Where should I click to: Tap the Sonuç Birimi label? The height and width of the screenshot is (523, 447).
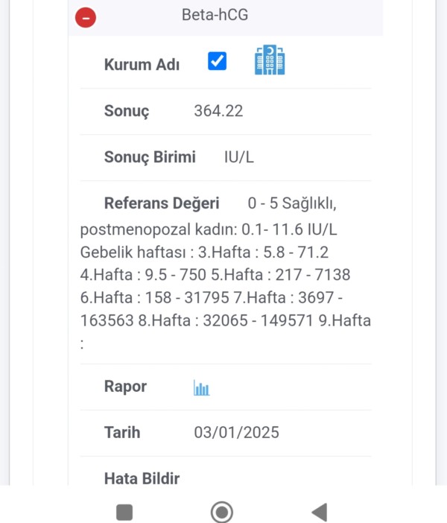[150, 157]
